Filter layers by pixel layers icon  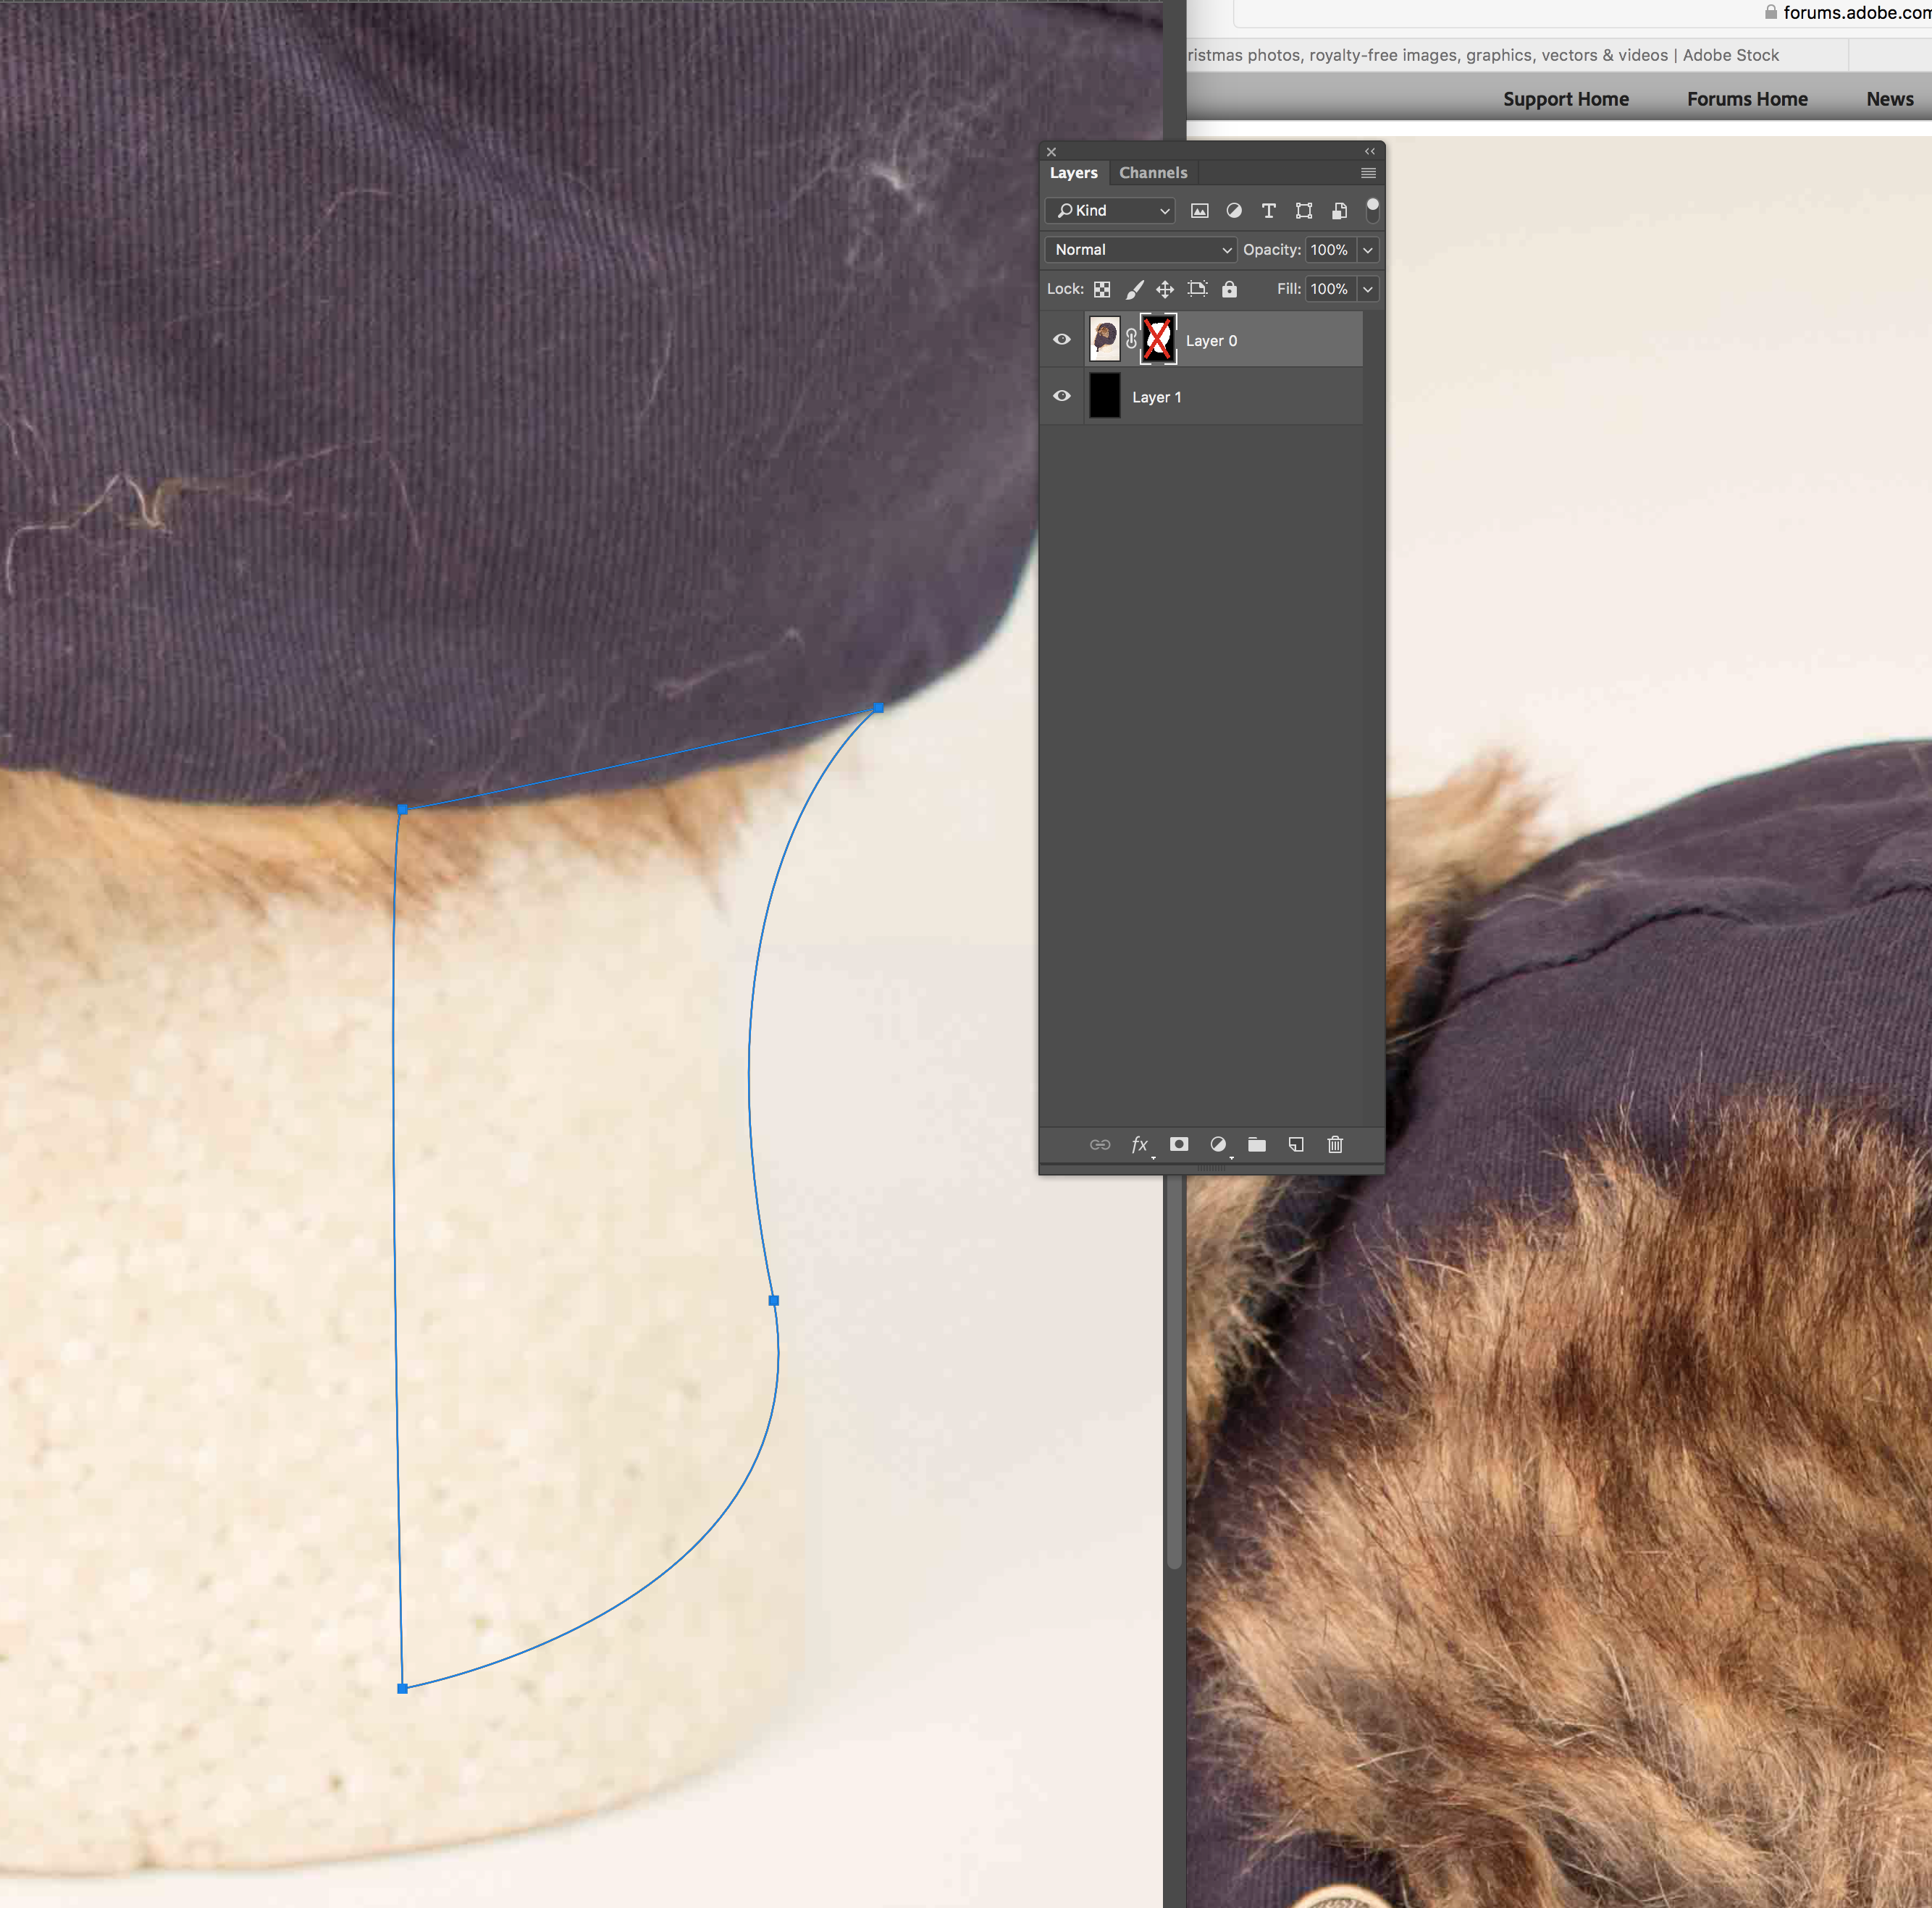[1199, 211]
